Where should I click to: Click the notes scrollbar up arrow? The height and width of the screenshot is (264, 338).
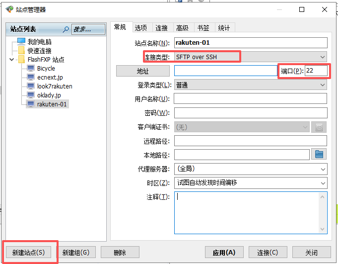[x=323, y=197]
